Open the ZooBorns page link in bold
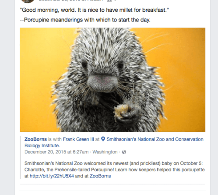 pos(35,139)
